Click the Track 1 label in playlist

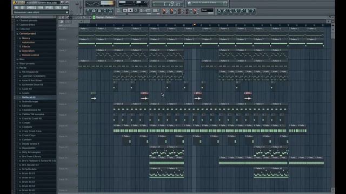(x=63, y=29)
